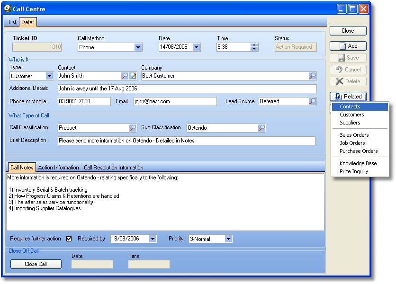This screenshot has height=284, width=396.
Task: Click the Contact lookup magnifier icon
Action: 125,76
